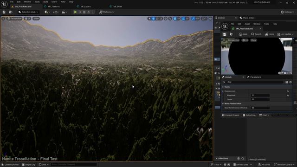Click the Search icon in material editor toolbar
The image size is (297, 167).
click(x=256, y=34)
